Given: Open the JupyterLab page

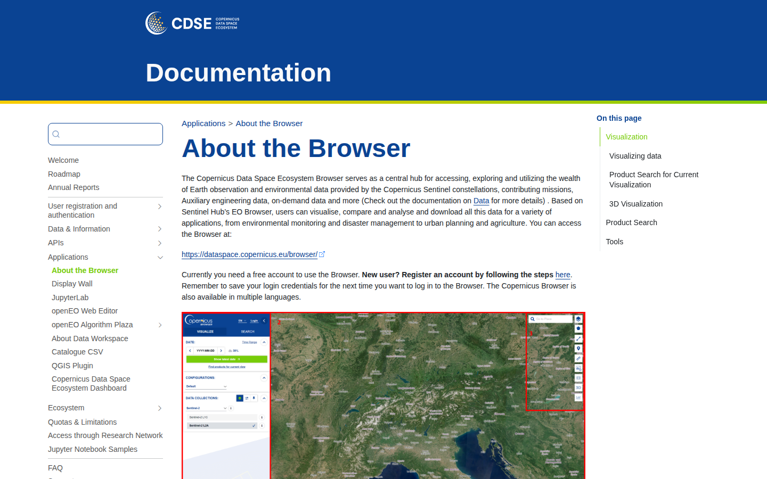Looking at the screenshot, I should click(70, 298).
